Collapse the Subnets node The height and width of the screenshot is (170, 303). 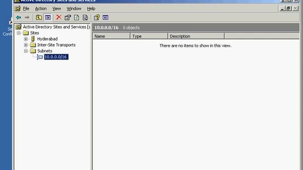(x=26, y=51)
